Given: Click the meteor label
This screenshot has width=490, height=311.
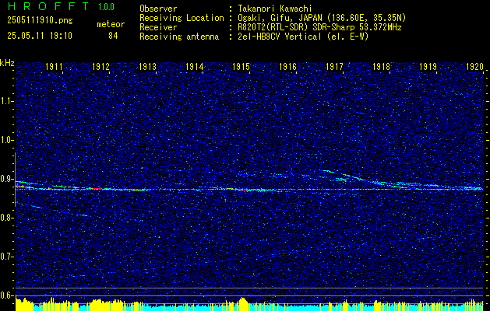Looking at the screenshot, I should (x=111, y=24).
